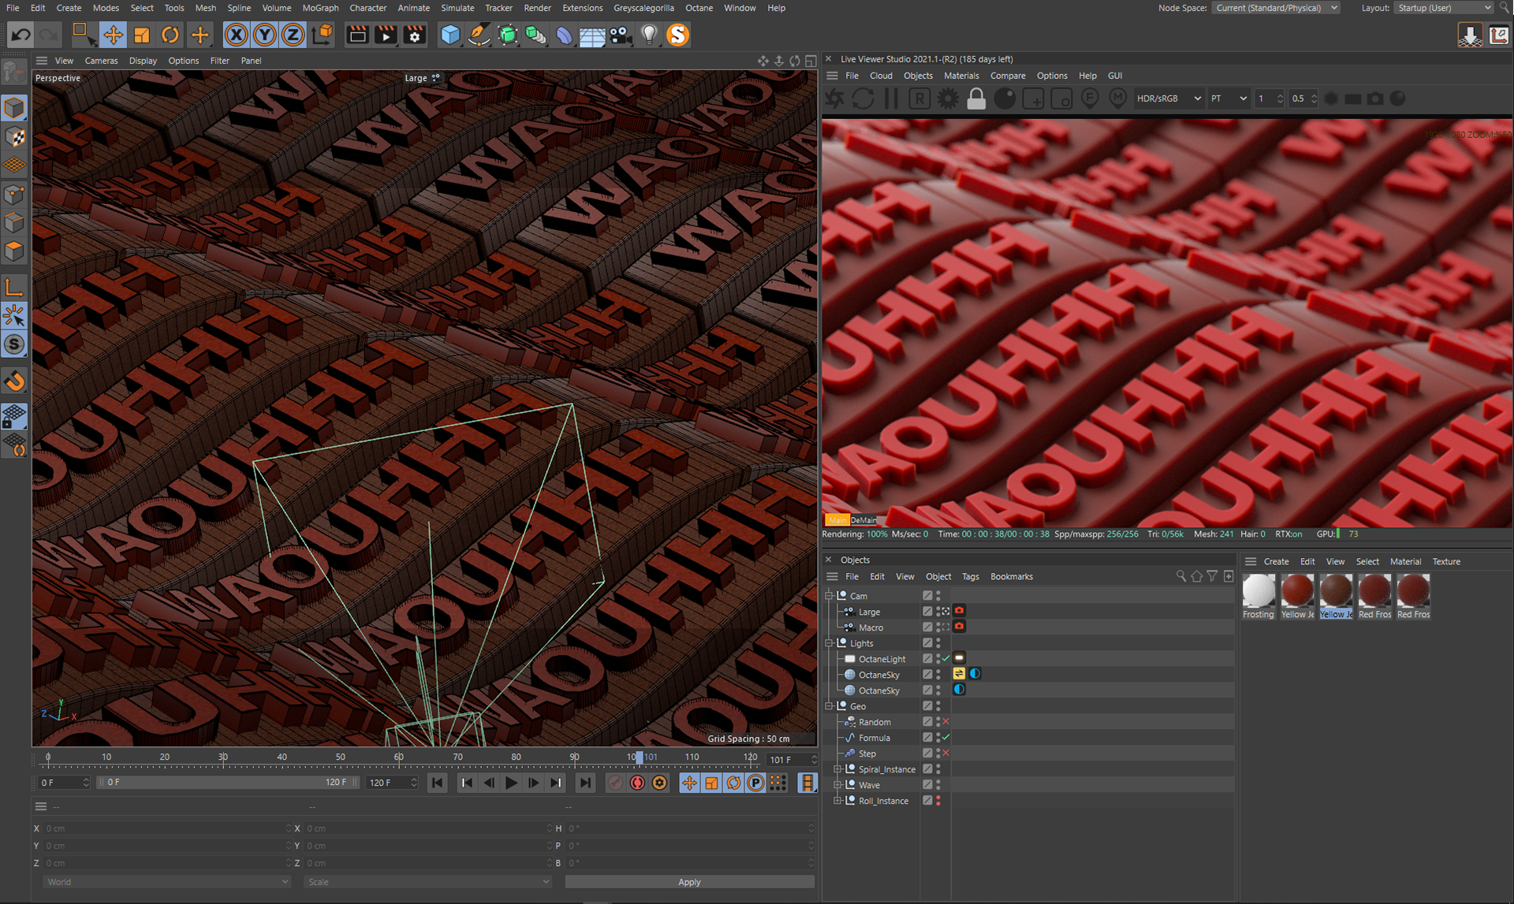Viewport: 1514px width, 904px height.
Task: Click Render to Picture Viewer icon
Action: pos(386,35)
